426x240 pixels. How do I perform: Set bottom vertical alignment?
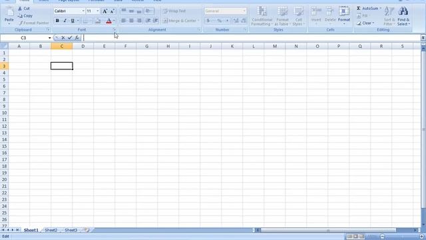(x=139, y=11)
